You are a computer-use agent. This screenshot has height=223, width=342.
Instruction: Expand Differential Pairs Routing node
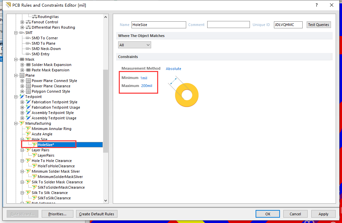[x=22, y=27]
